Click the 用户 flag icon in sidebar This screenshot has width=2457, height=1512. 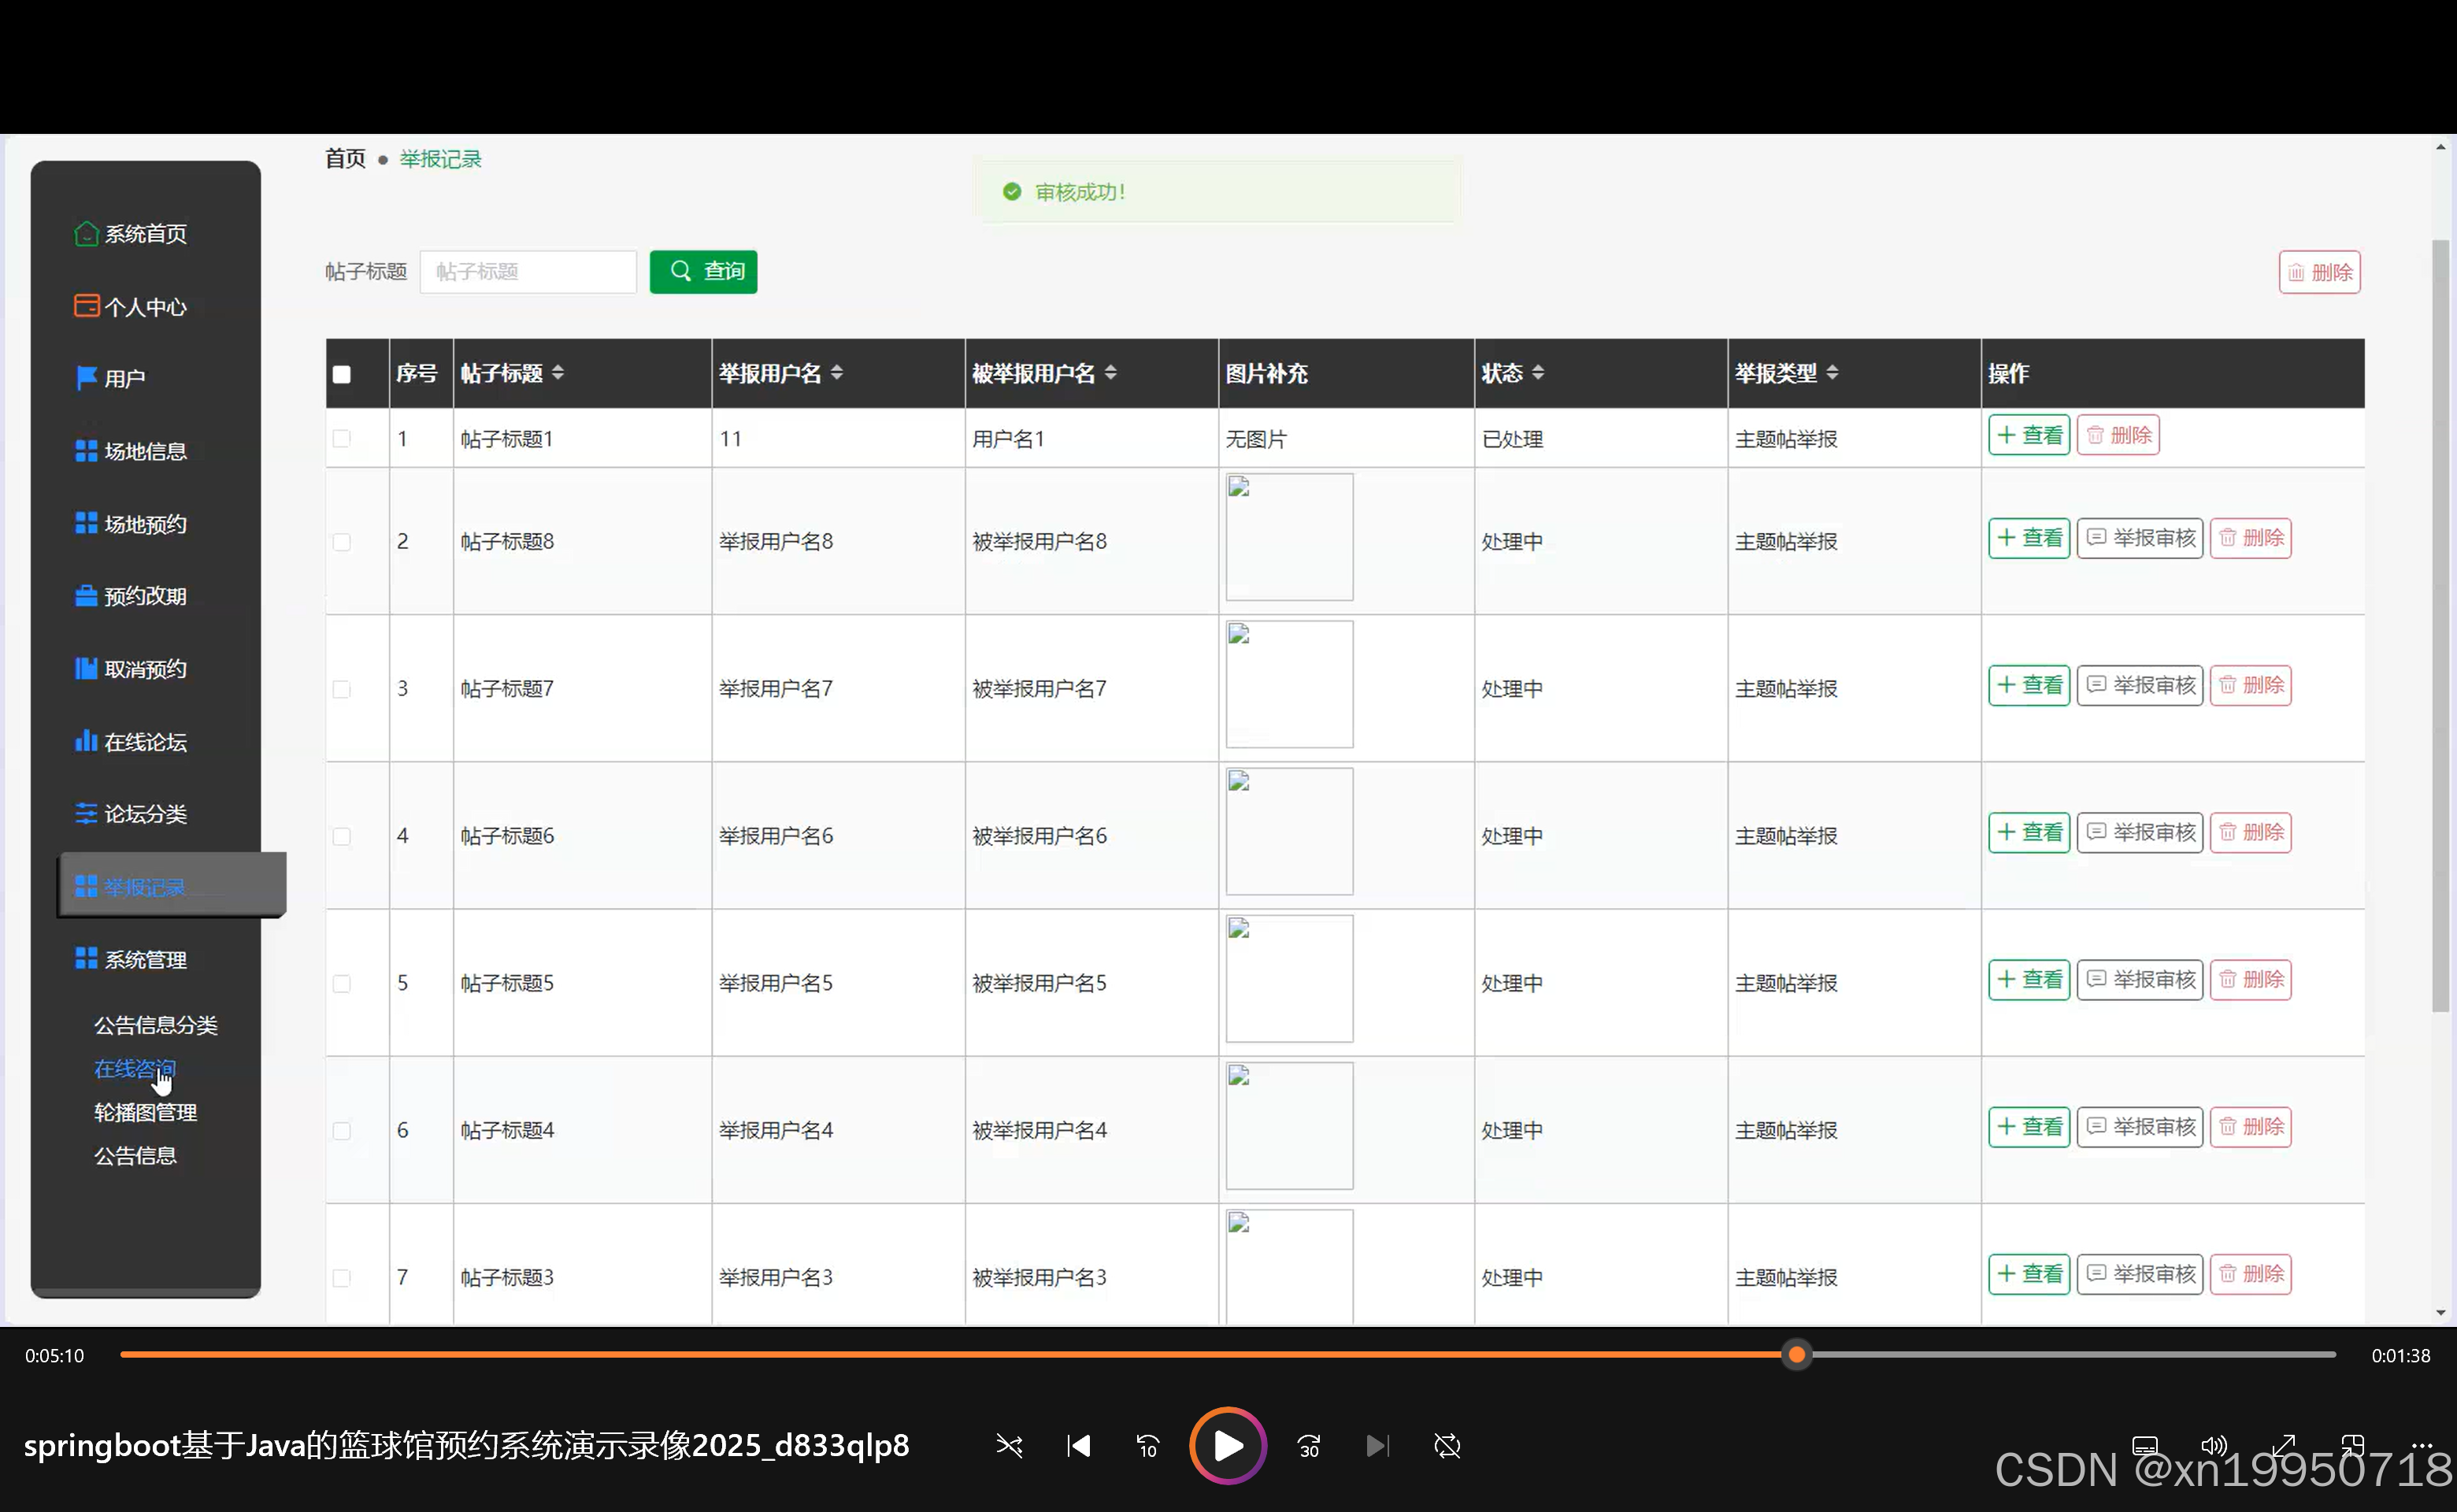pyautogui.click(x=86, y=378)
